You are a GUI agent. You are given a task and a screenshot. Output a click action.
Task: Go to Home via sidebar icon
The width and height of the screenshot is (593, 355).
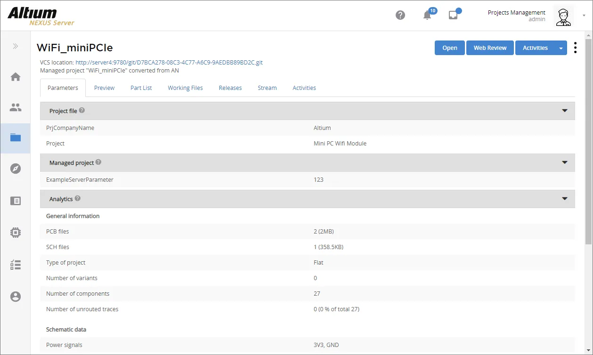(16, 77)
